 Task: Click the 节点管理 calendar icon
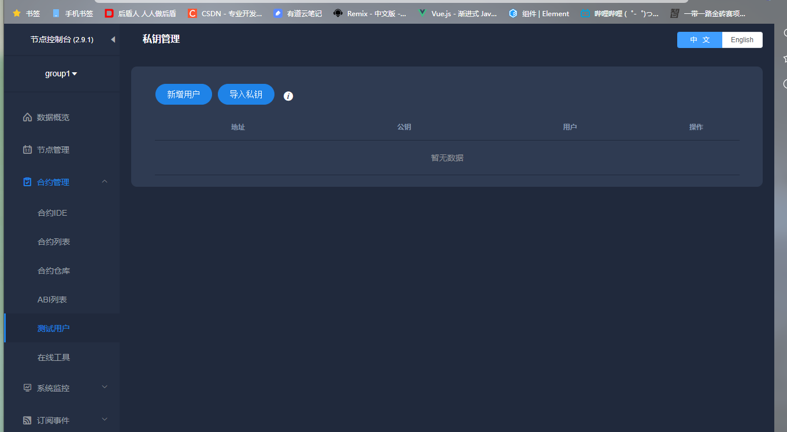pos(27,149)
